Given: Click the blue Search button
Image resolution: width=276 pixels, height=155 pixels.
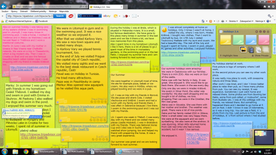Looking at the screenshot, I should pos(60,16).
